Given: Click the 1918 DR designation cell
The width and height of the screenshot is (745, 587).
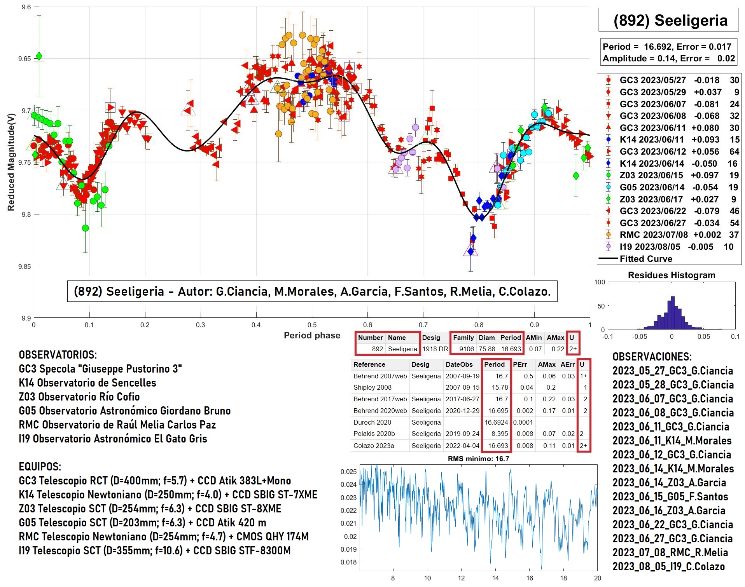Looking at the screenshot, I should 435,349.
